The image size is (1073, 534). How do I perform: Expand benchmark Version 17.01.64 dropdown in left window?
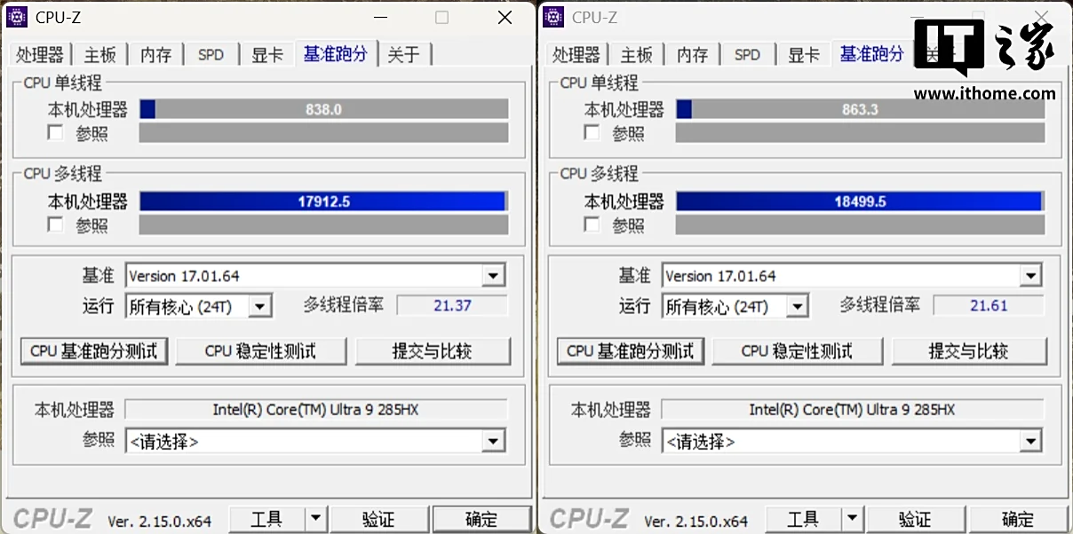point(494,276)
